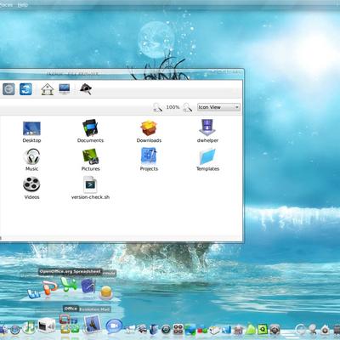Click the round dark speaker dock icon
This screenshot has width=340, height=340.
point(167,330)
